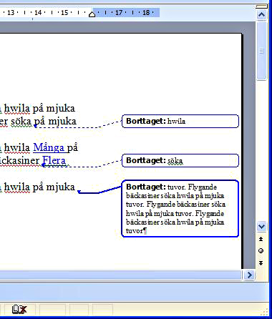Click the horizontal scrollbar track
This screenshot has width=272, height=319.
click(x=120, y=275)
